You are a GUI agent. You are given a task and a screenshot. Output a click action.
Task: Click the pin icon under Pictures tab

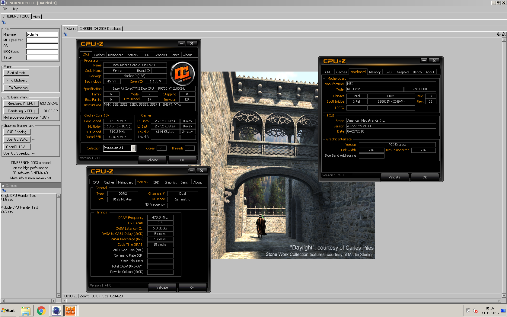(65, 34)
